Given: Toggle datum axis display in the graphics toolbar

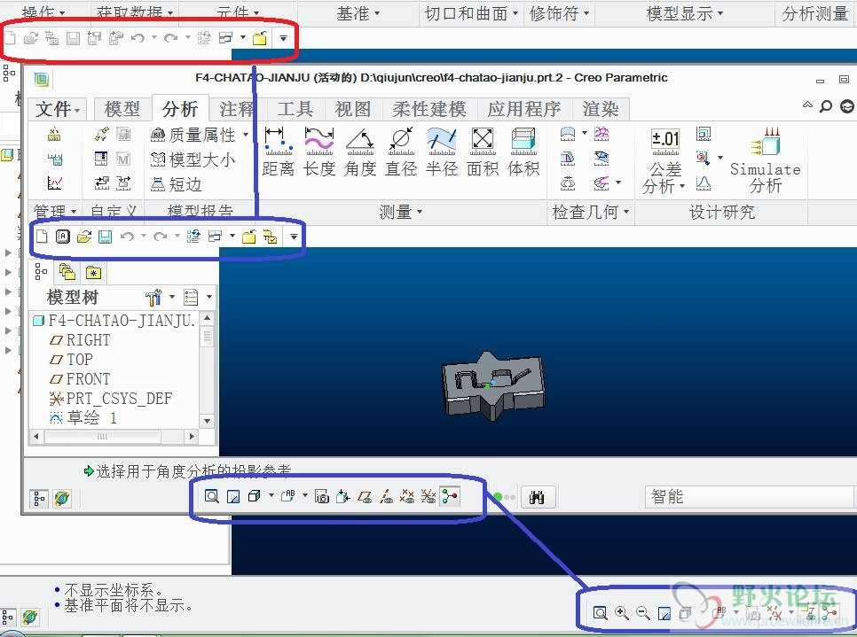Looking at the screenshot, I should click(x=386, y=496).
